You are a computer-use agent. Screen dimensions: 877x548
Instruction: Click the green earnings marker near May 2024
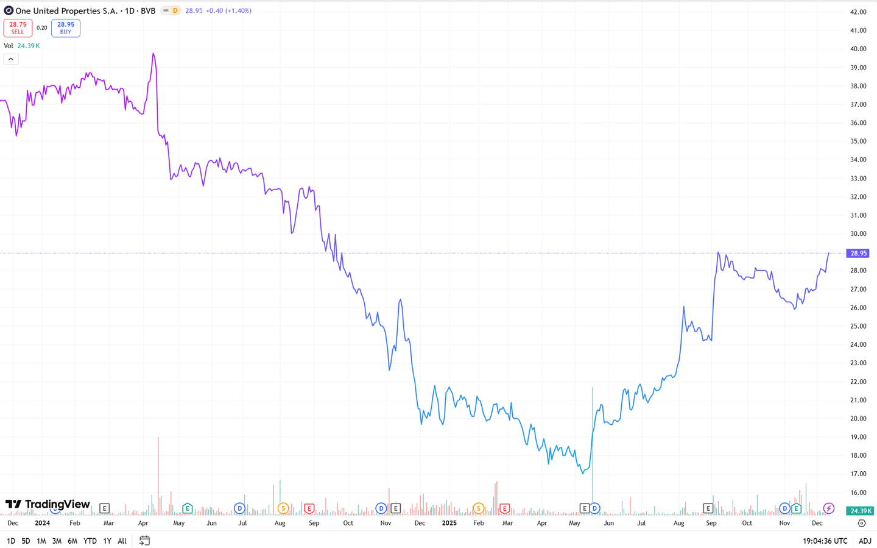(x=187, y=508)
